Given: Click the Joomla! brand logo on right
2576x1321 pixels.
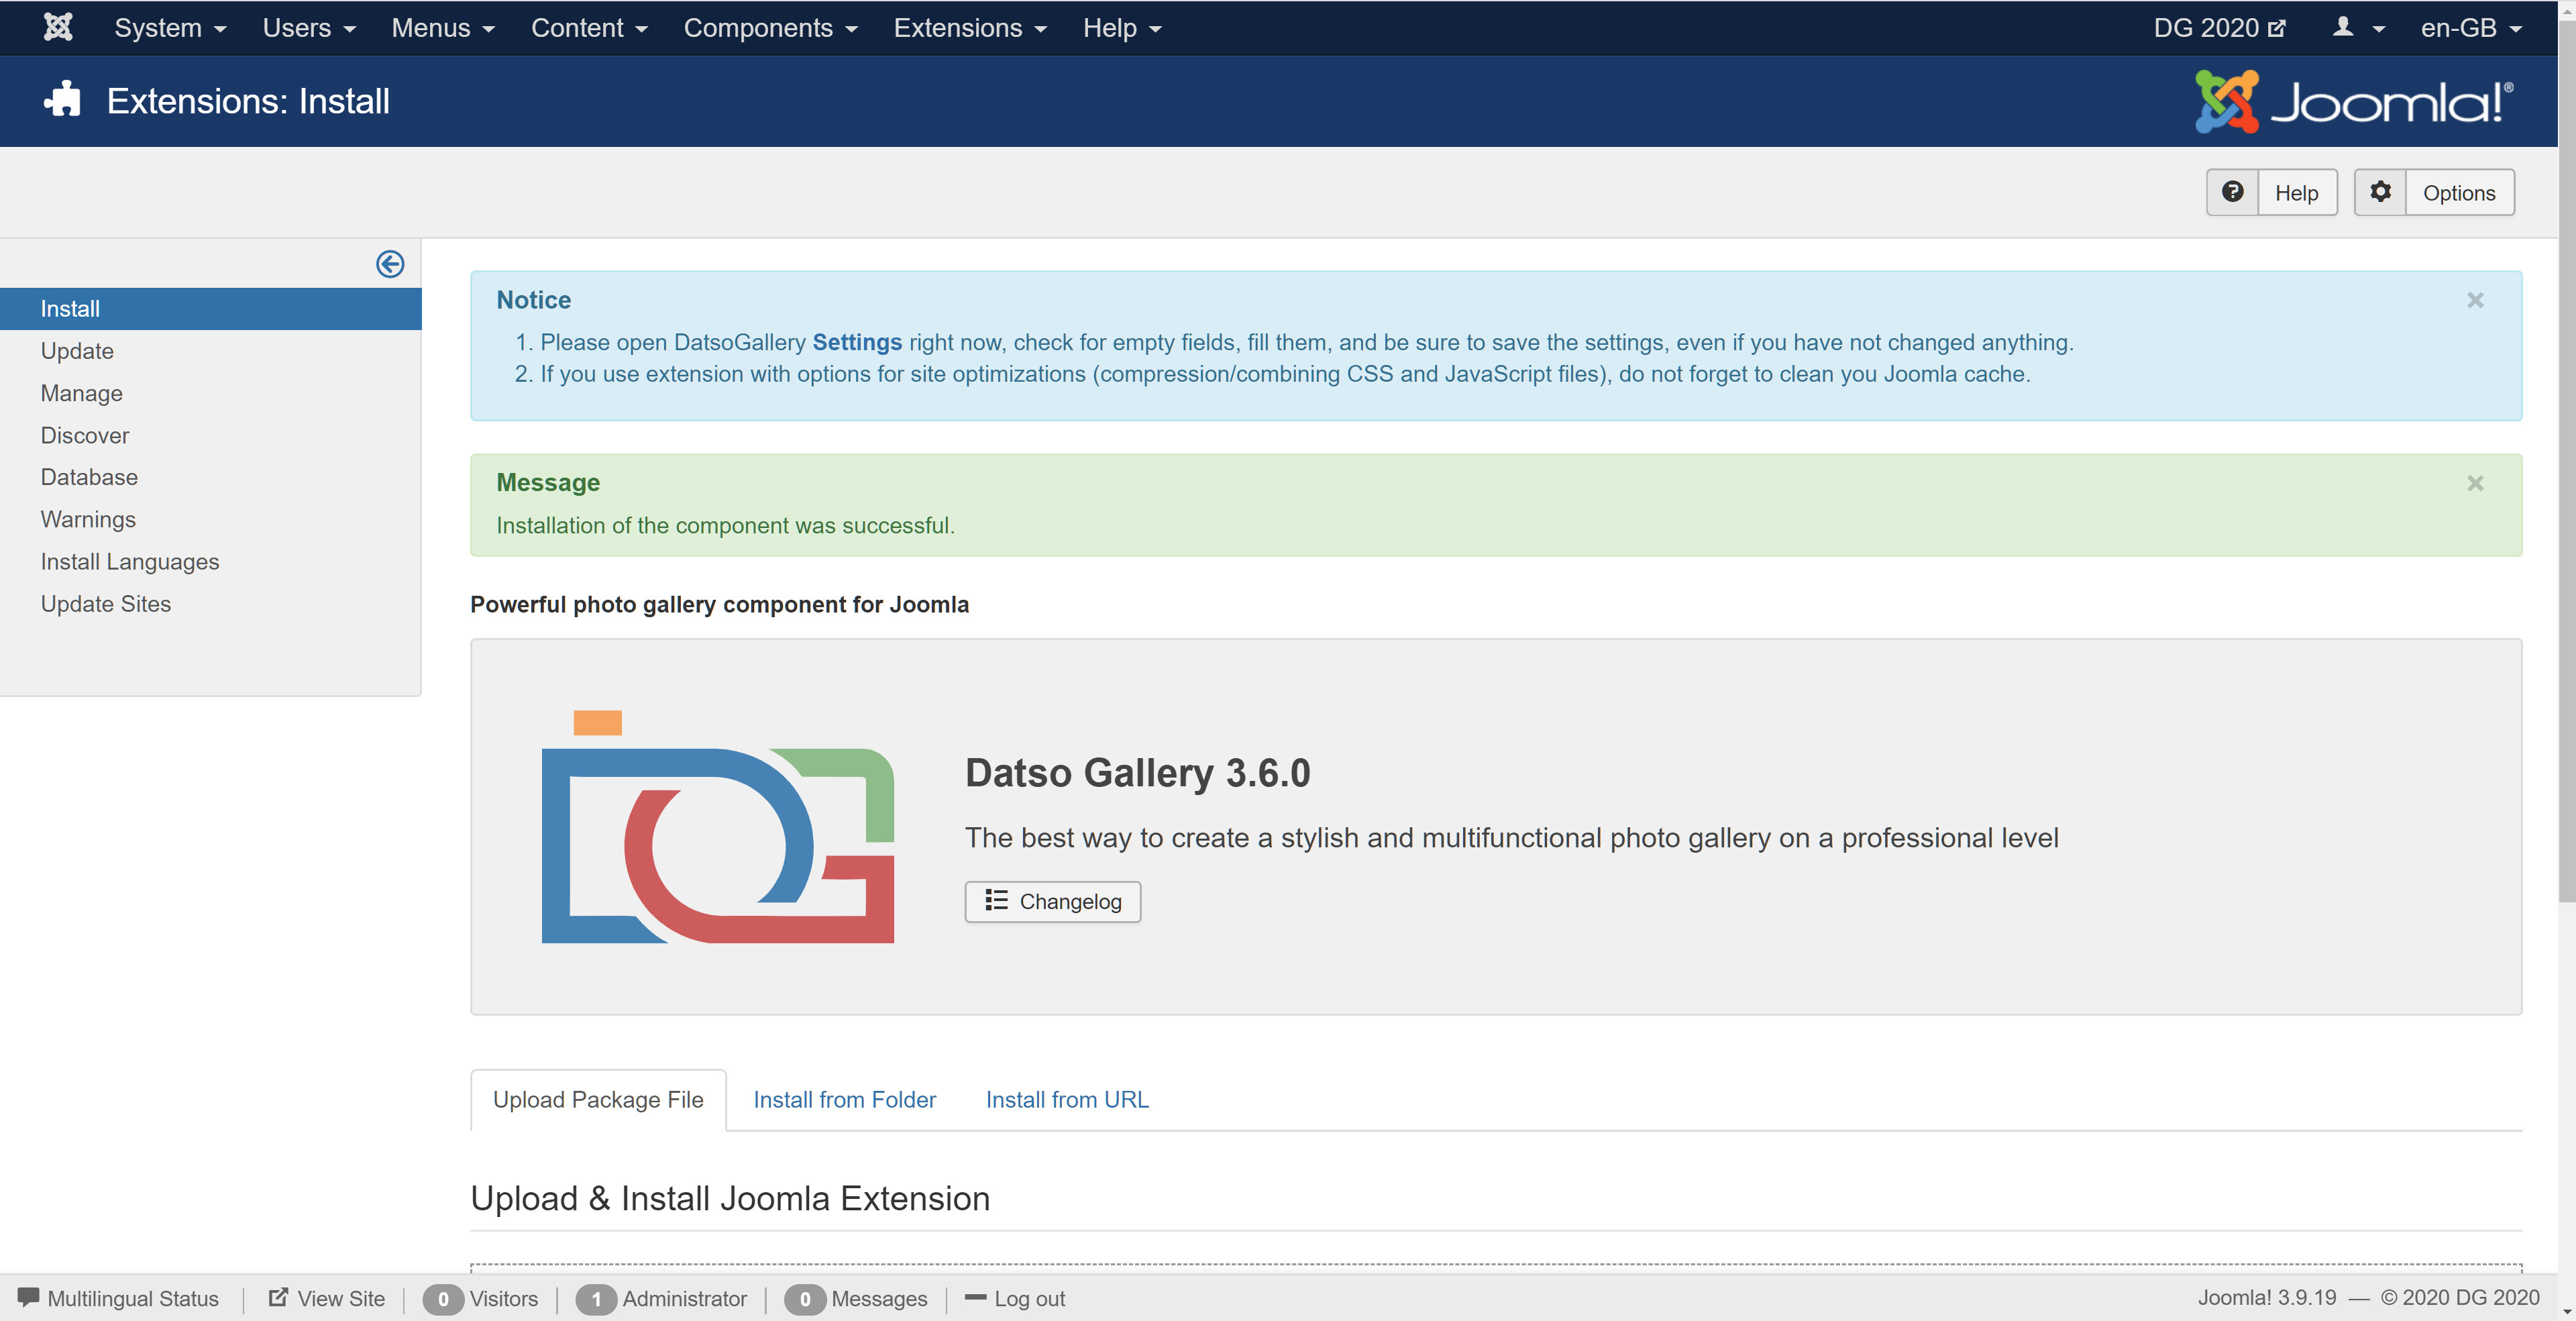Looking at the screenshot, I should coord(2353,101).
